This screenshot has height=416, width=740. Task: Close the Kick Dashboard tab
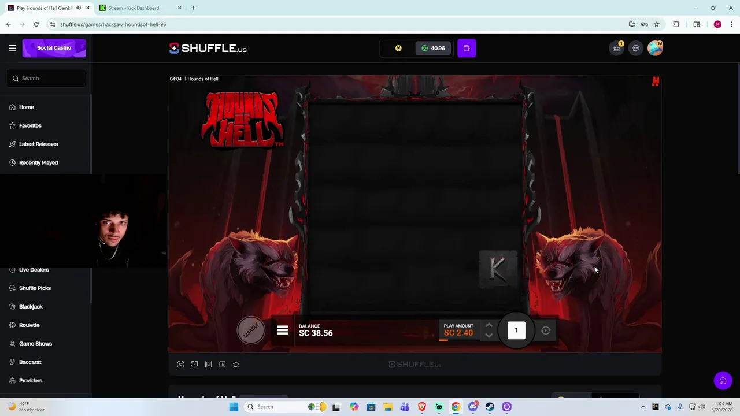[x=179, y=8]
